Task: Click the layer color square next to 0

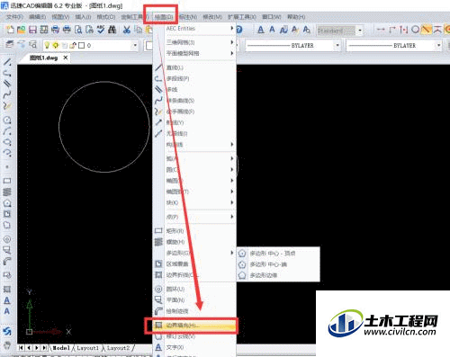Action: 81,46
